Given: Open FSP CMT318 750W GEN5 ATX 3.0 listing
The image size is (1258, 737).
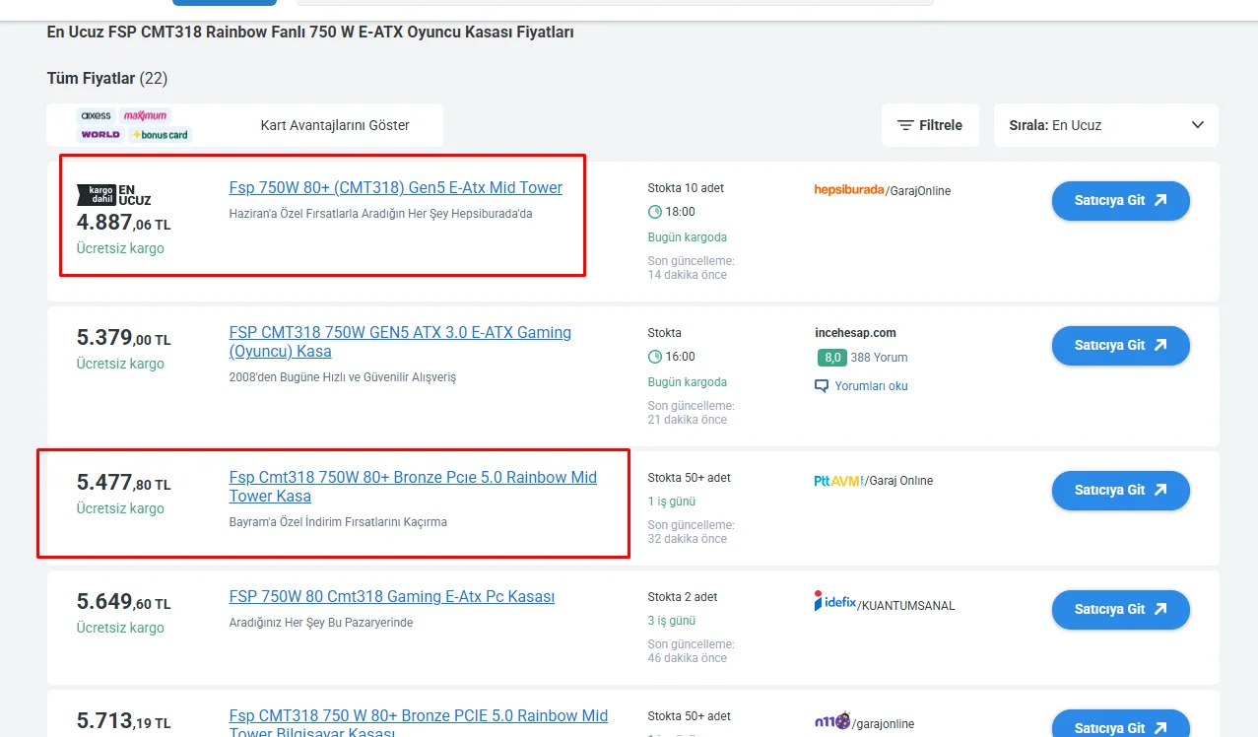Looking at the screenshot, I should pyautogui.click(x=400, y=342).
